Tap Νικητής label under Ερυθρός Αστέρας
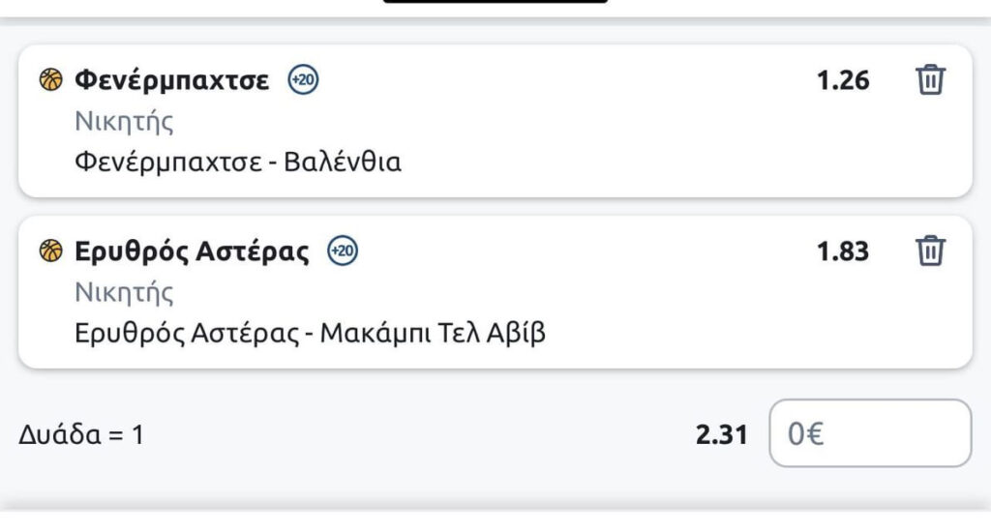The image size is (991, 531). tap(124, 294)
